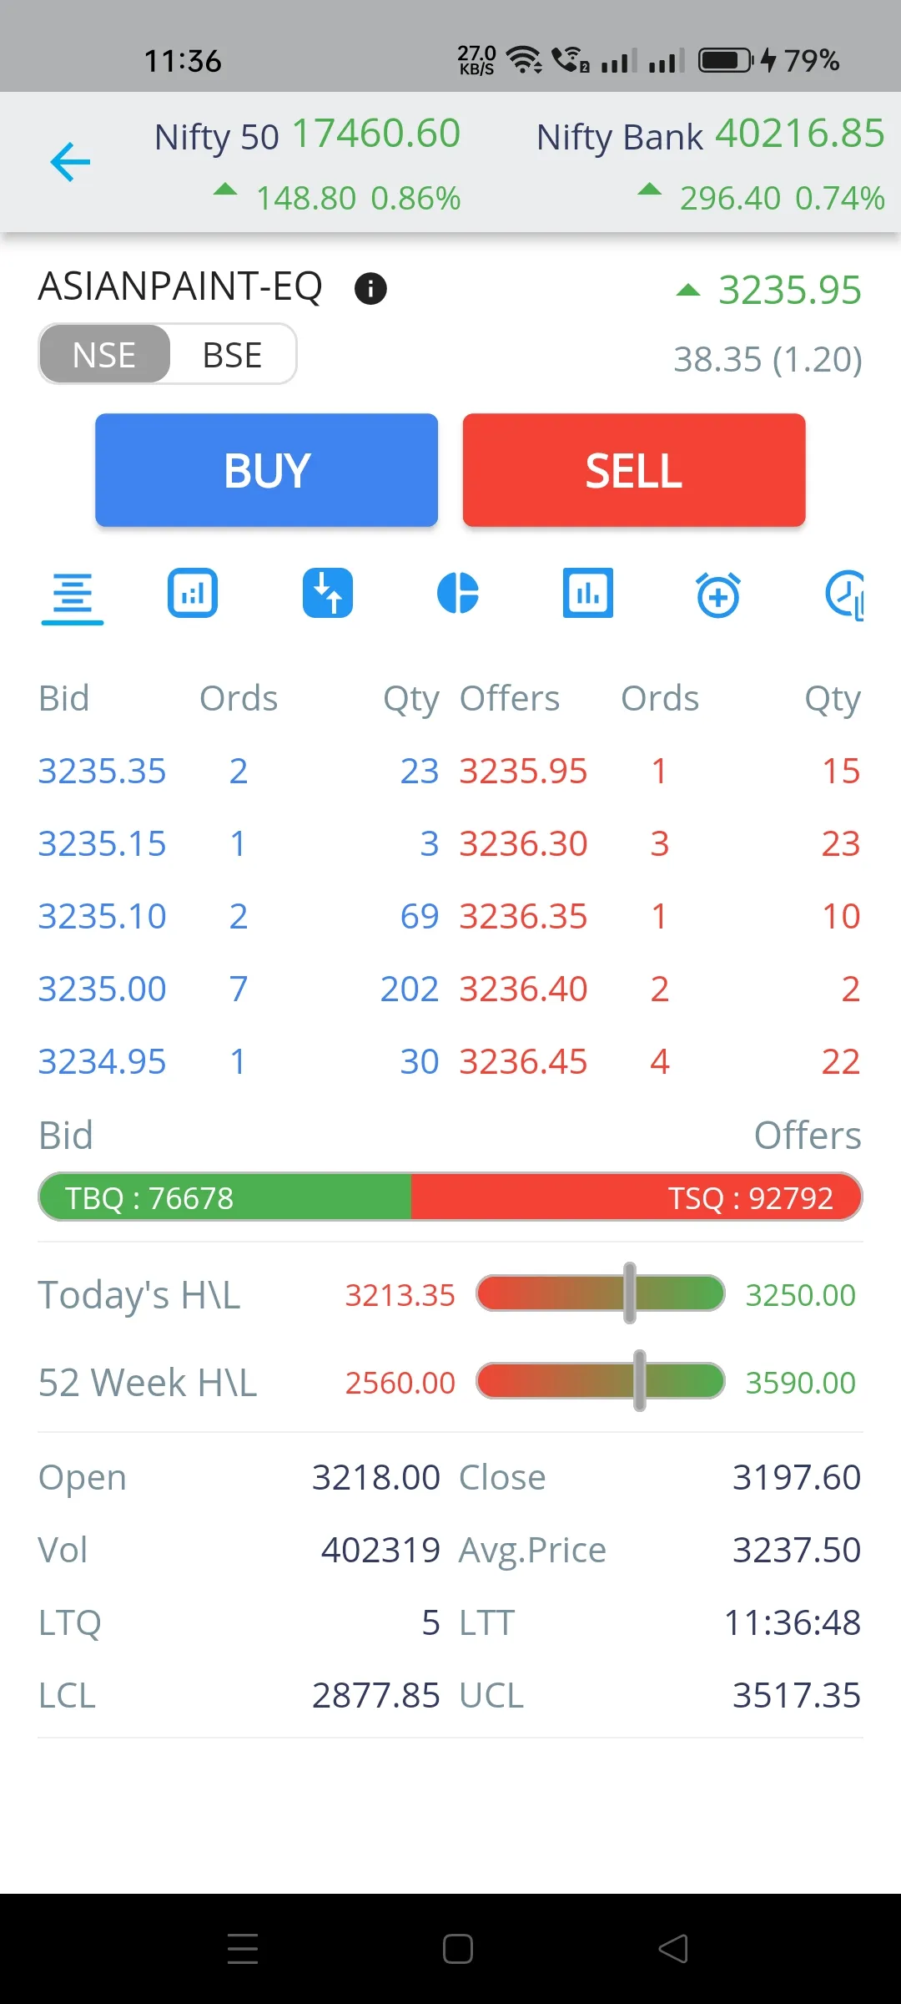Select bid price 3235.35
The width and height of the screenshot is (901, 2004).
(102, 771)
